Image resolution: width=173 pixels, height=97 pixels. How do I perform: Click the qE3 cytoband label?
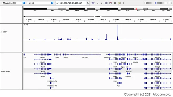[x=153, y=11]
